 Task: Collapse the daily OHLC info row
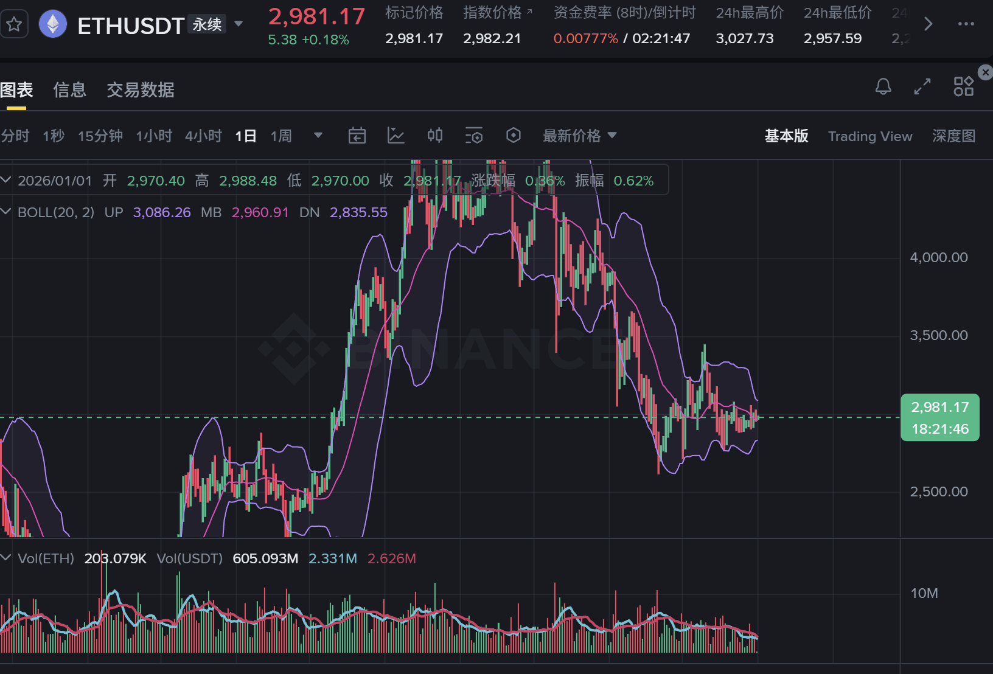tap(6, 180)
